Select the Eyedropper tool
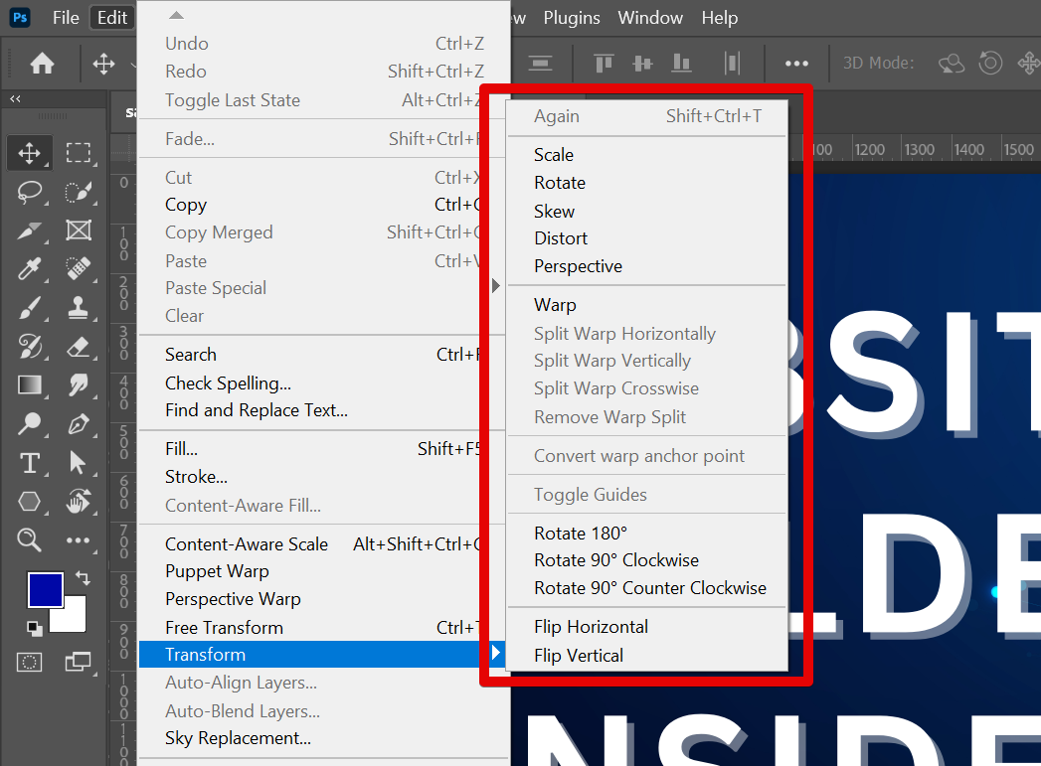Viewport: 1041px width, 766px height. [x=29, y=269]
